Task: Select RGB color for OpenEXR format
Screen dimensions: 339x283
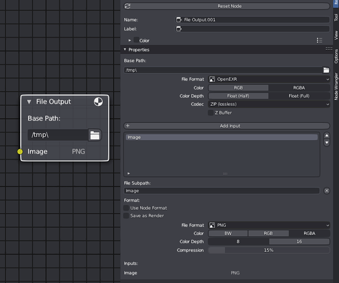Action: pos(238,88)
